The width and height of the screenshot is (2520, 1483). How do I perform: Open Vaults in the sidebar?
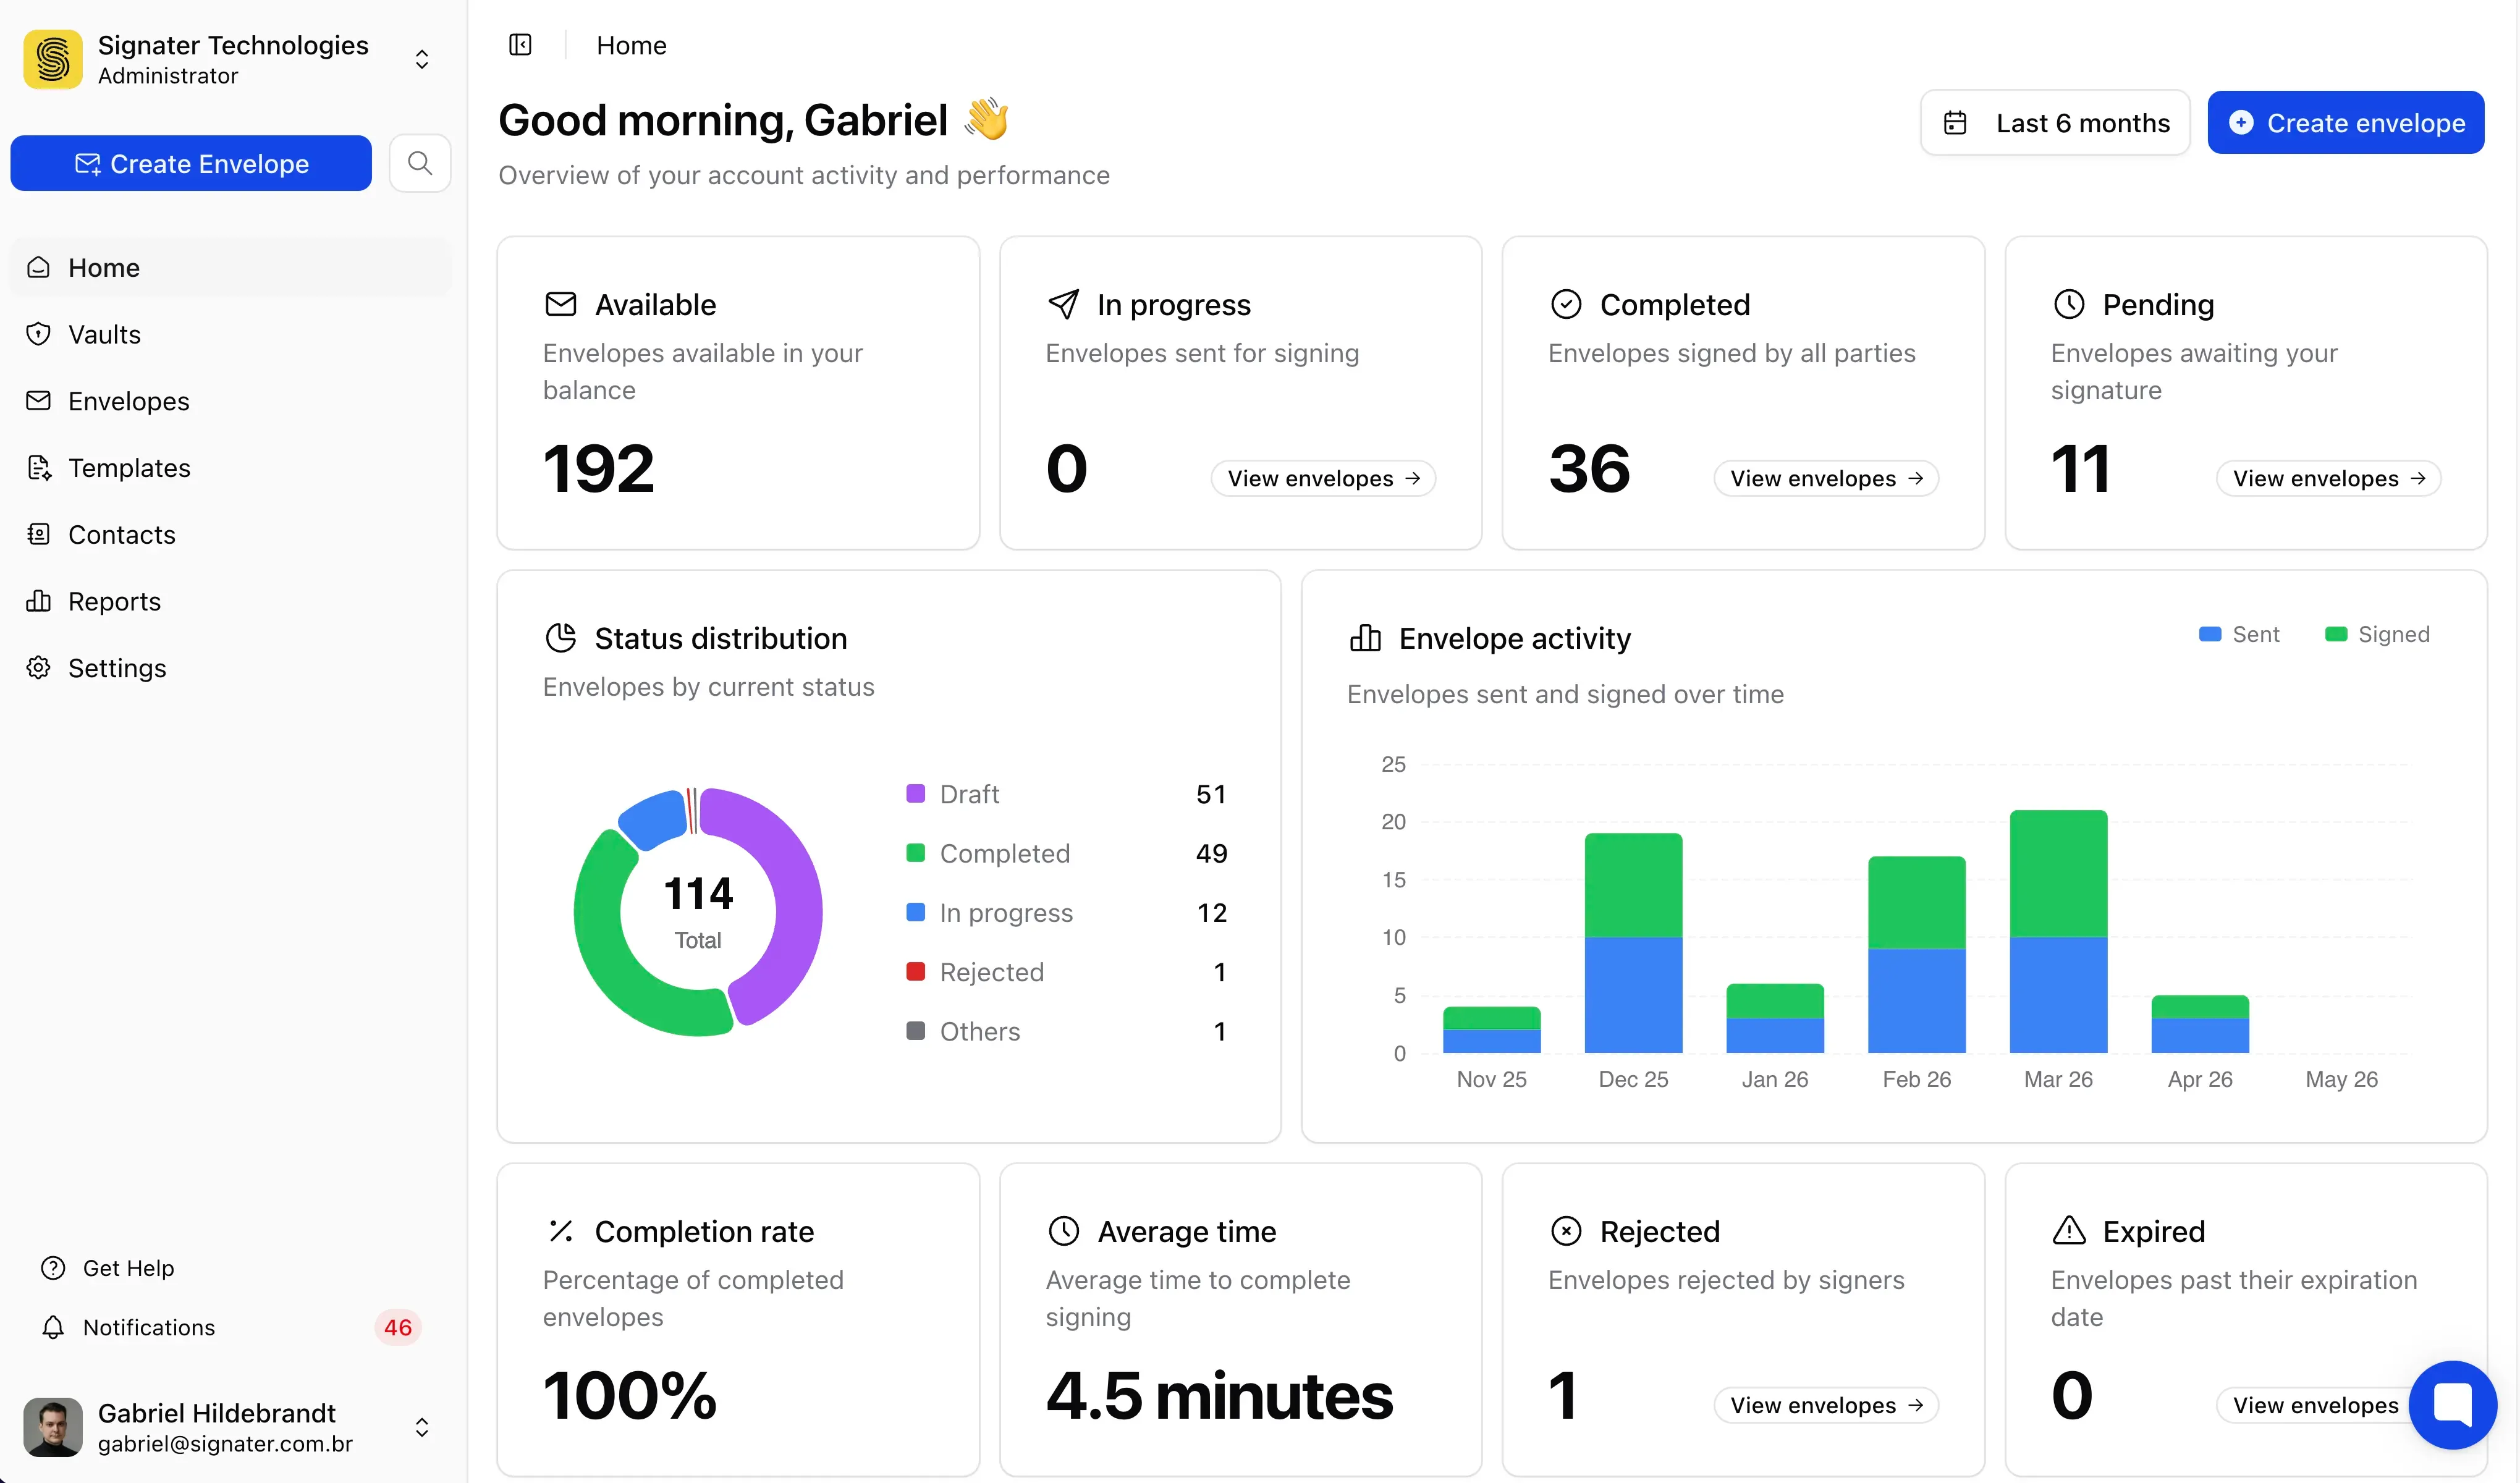point(230,334)
